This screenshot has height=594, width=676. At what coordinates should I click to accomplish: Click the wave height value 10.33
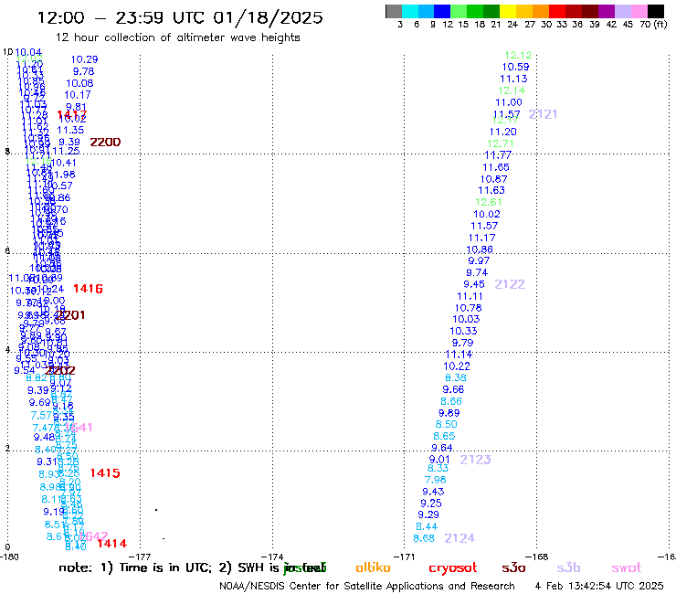coord(463,331)
